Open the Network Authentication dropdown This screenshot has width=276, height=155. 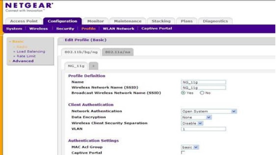click(209, 111)
